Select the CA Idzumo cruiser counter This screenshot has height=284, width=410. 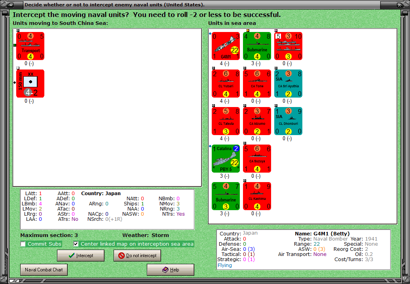tap(257, 121)
